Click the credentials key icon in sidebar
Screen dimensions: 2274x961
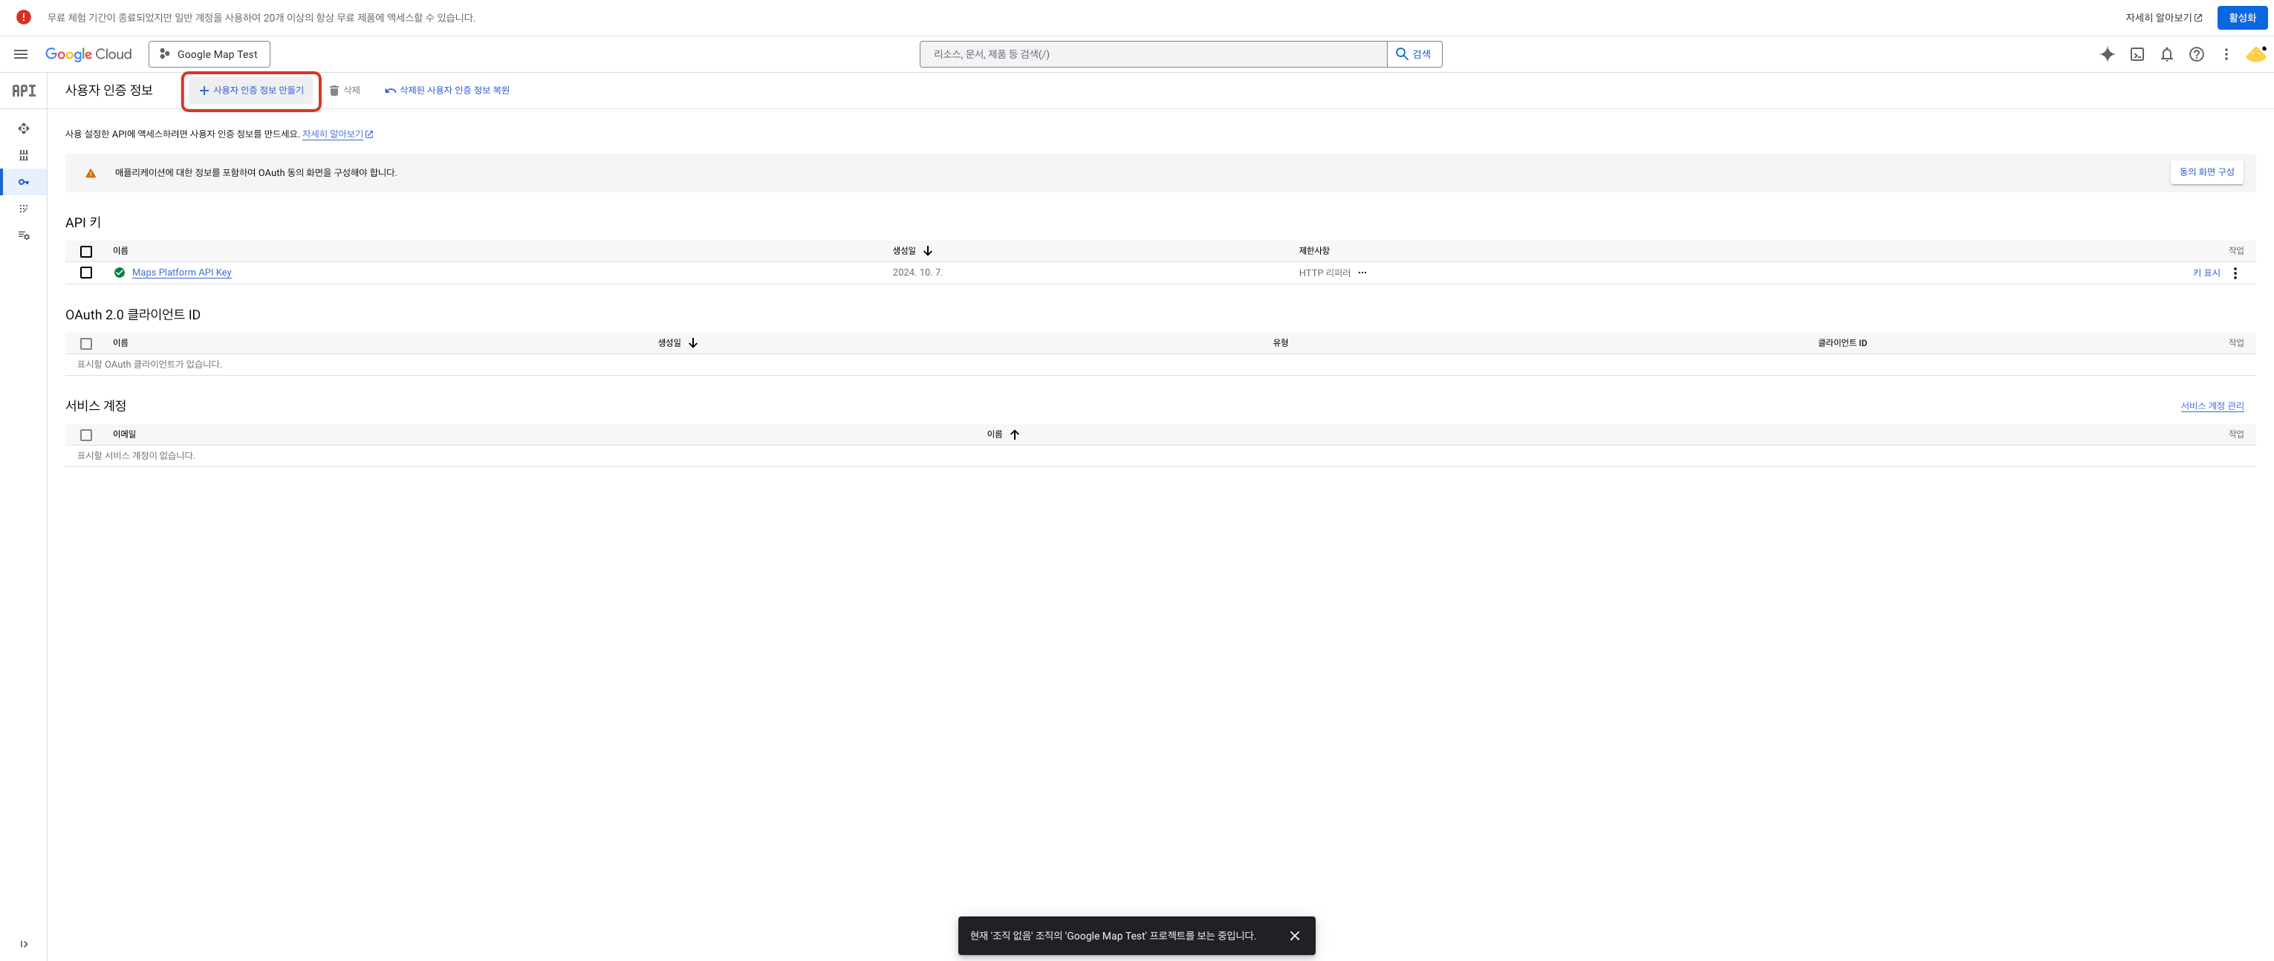coord(24,182)
